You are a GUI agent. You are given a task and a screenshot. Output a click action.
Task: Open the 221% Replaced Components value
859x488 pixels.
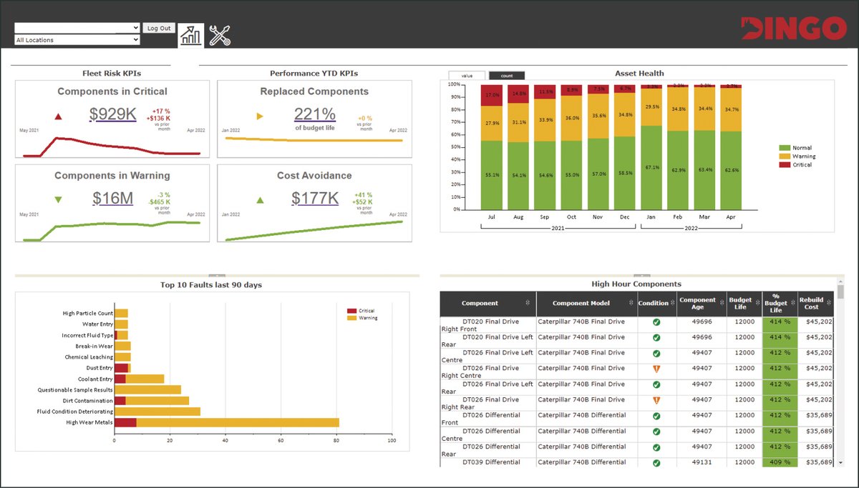[x=315, y=114]
